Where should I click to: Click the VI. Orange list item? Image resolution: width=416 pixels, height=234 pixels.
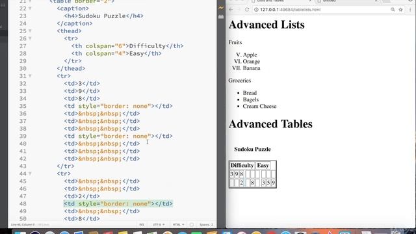(x=247, y=62)
